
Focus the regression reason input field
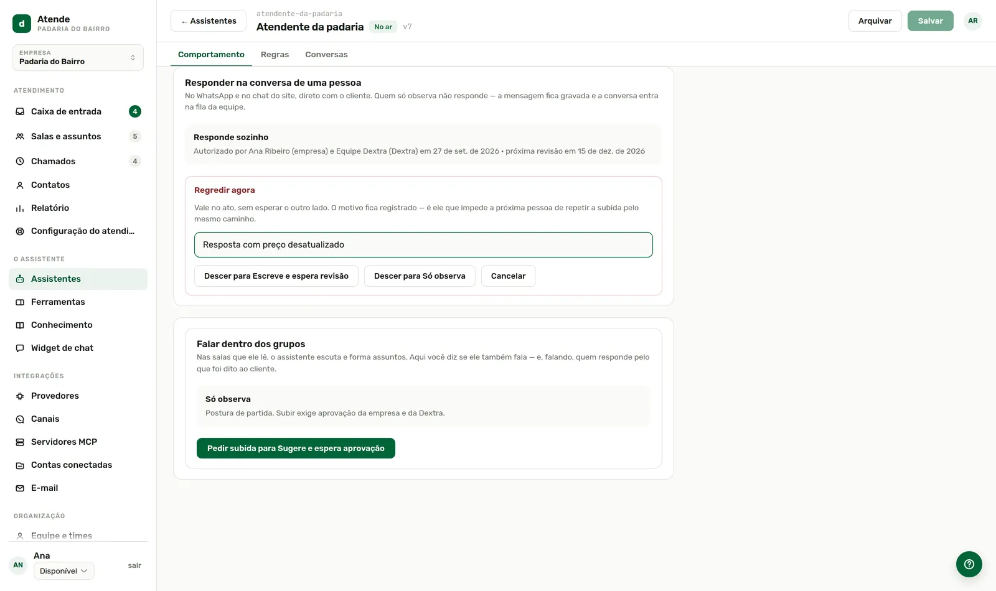423,244
